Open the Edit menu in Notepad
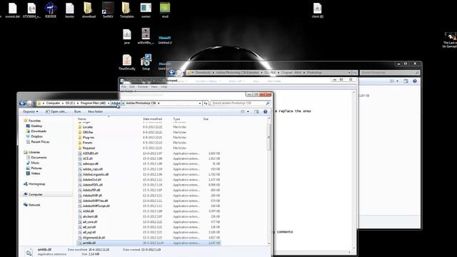The width and height of the screenshot is (457, 257). click(x=132, y=87)
